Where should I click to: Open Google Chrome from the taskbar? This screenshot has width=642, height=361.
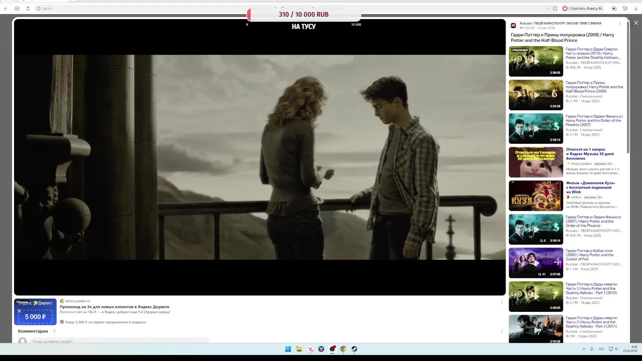coord(343,349)
